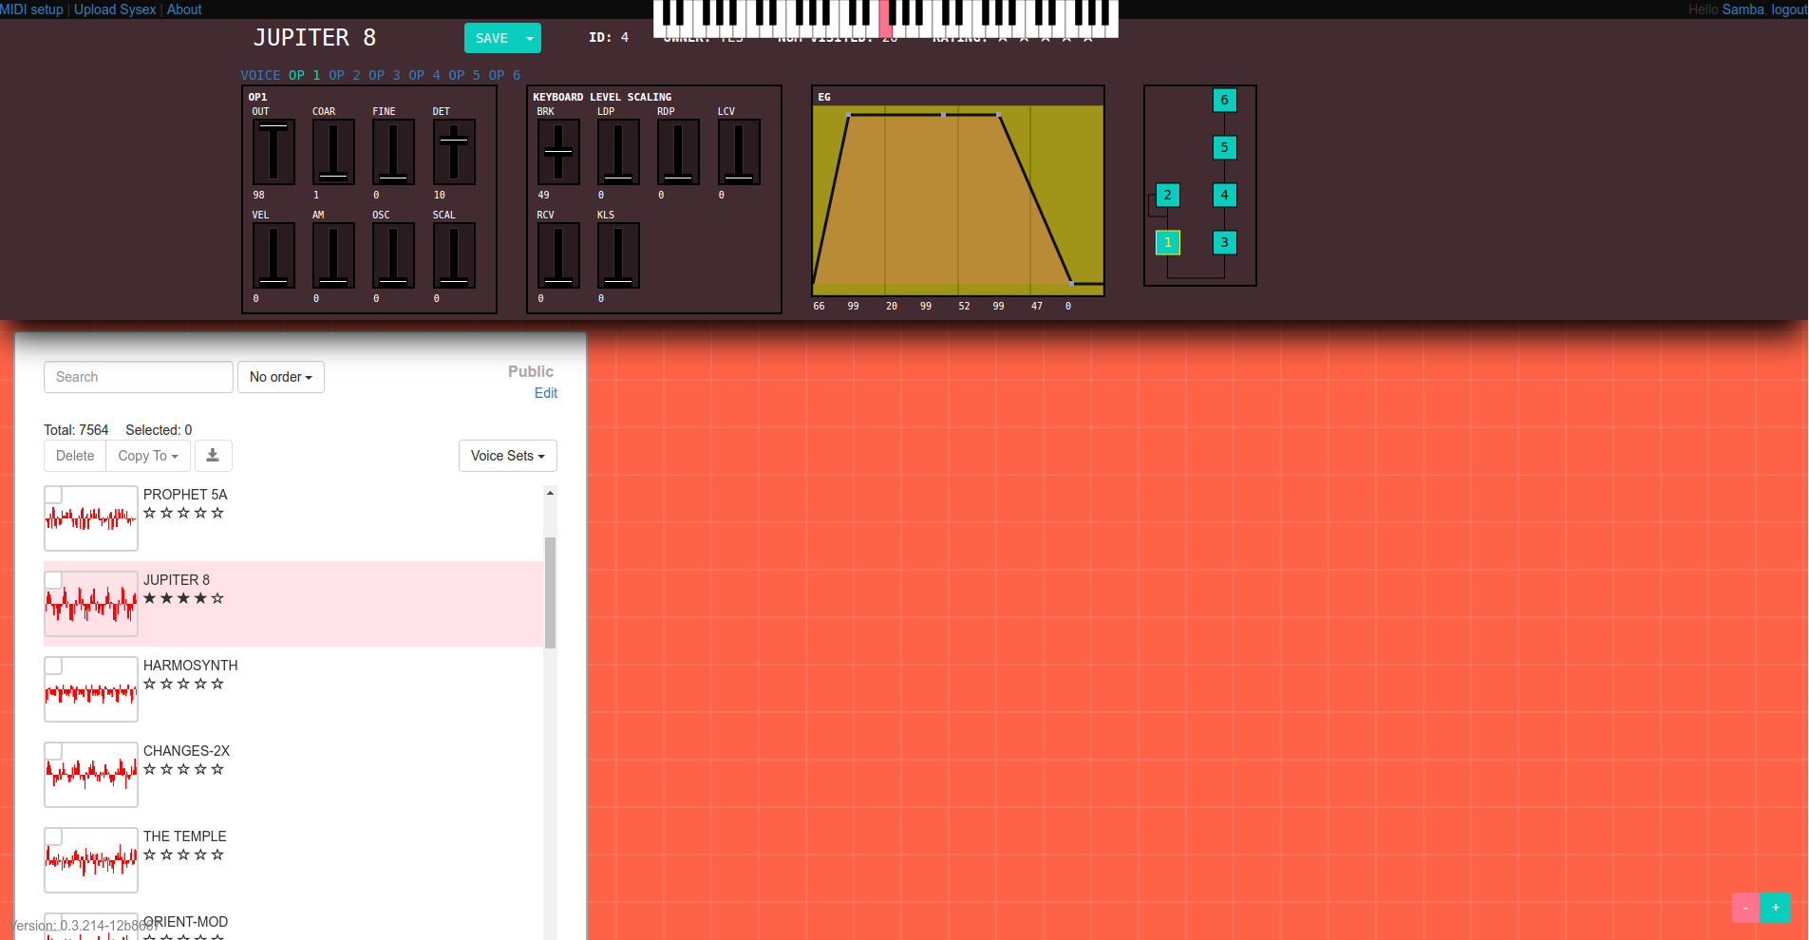Click the LDP left depth slider
The width and height of the screenshot is (1809, 940).
618,152
